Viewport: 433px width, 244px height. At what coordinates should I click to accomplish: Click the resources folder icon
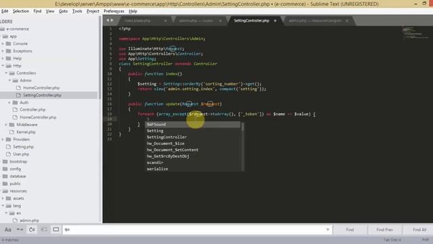tap(5, 191)
